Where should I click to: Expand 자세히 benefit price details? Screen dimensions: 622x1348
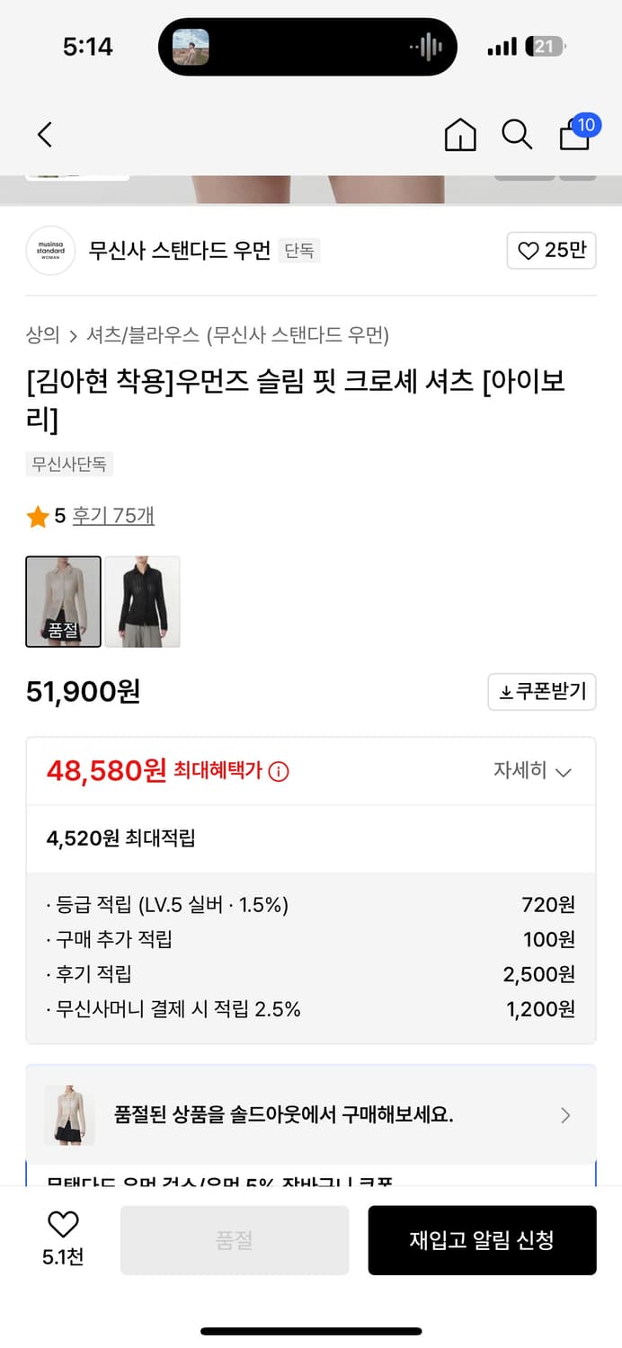tap(532, 771)
